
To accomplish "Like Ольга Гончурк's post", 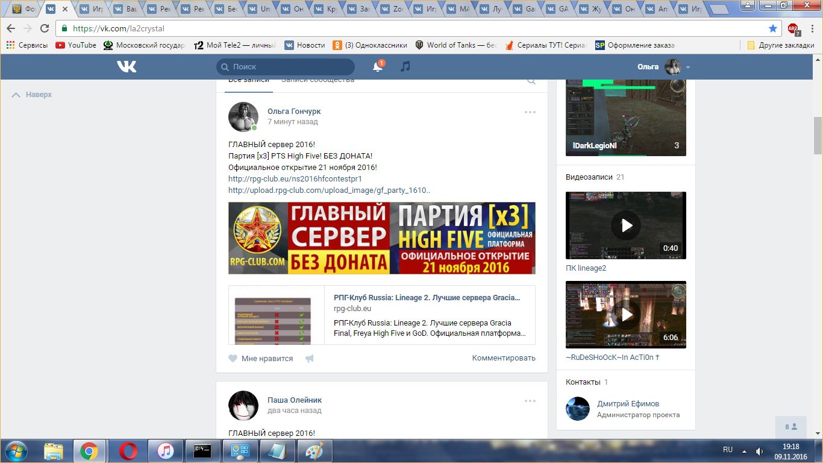I will 233,358.
